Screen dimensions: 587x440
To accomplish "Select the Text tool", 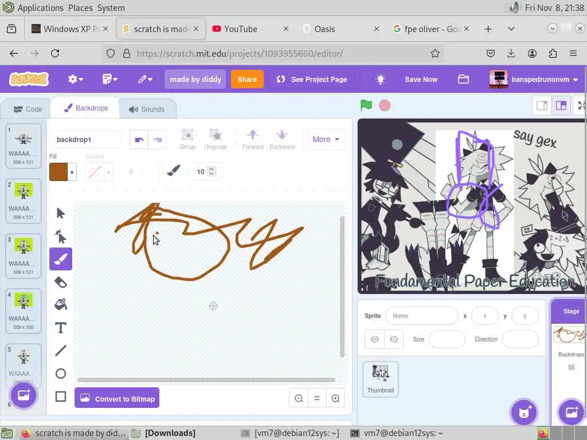I will pyautogui.click(x=61, y=328).
